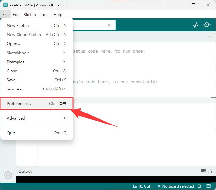Screen dimensions: 216x190
Task: Click the Arduino IDE app icon in title bar
Action: coord(6,5)
